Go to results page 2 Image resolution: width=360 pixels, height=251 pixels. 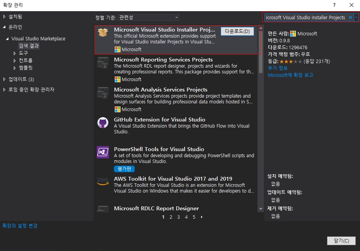point(171,217)
